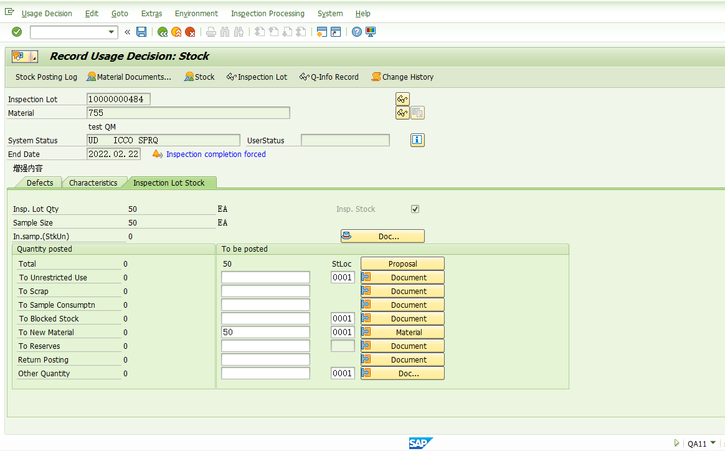
Task: Collapse command field with double-arrow icon
Action: pos(128,32)
